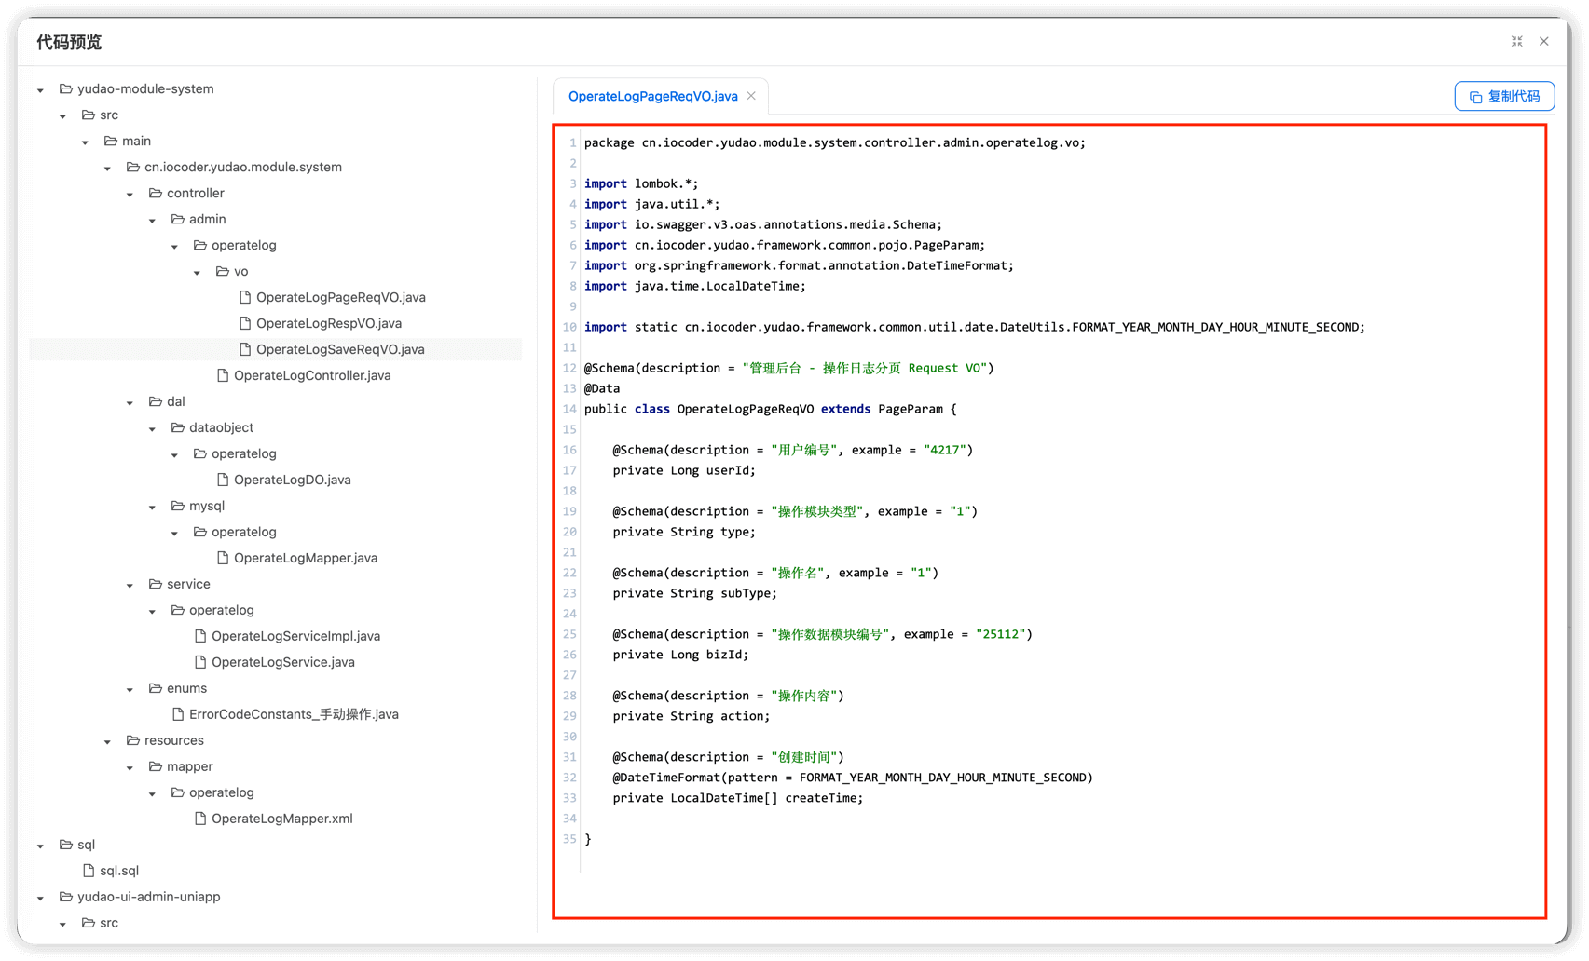This screenshot has width=1589, height=961.
Task: Click the yudao-ui-admin-uniapp folder icon
Action: pyautogui.click(x=66, y=897)
